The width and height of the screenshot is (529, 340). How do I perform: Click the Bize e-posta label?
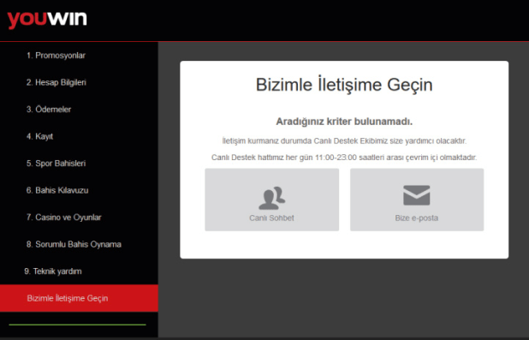(x=417, y=218)
